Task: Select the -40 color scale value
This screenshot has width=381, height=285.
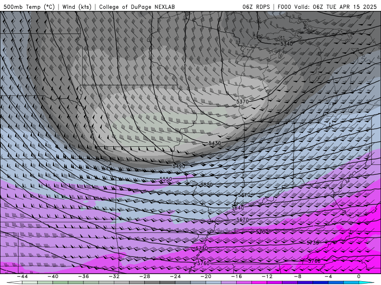Action: pyautogui.click(x=53, y=276)
